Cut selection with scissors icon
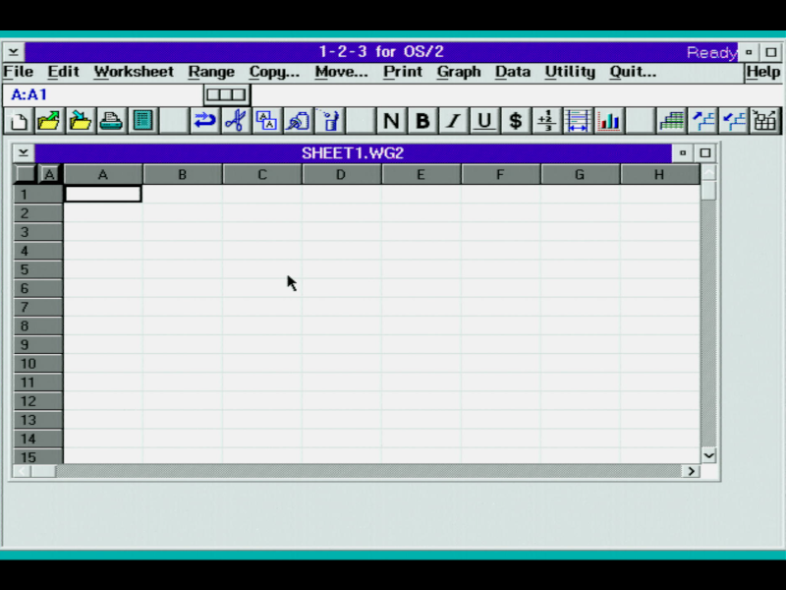 pos(236,120)
